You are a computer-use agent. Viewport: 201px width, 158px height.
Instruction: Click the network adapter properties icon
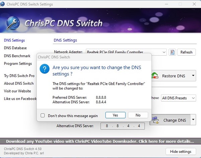pyautogui.click(x=172, y=52)
